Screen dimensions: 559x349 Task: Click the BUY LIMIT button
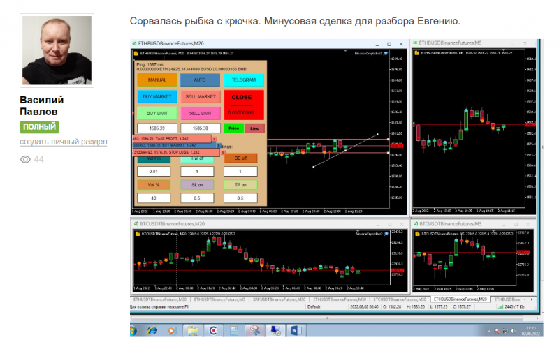click(157, 113)
